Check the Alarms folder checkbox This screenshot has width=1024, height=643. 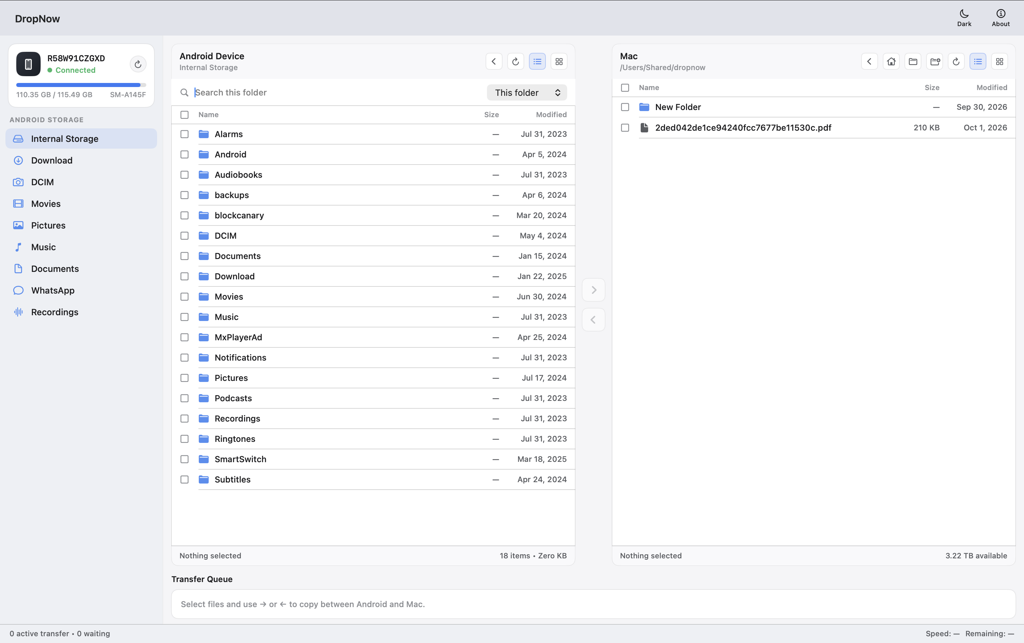(x=184, y=134)
